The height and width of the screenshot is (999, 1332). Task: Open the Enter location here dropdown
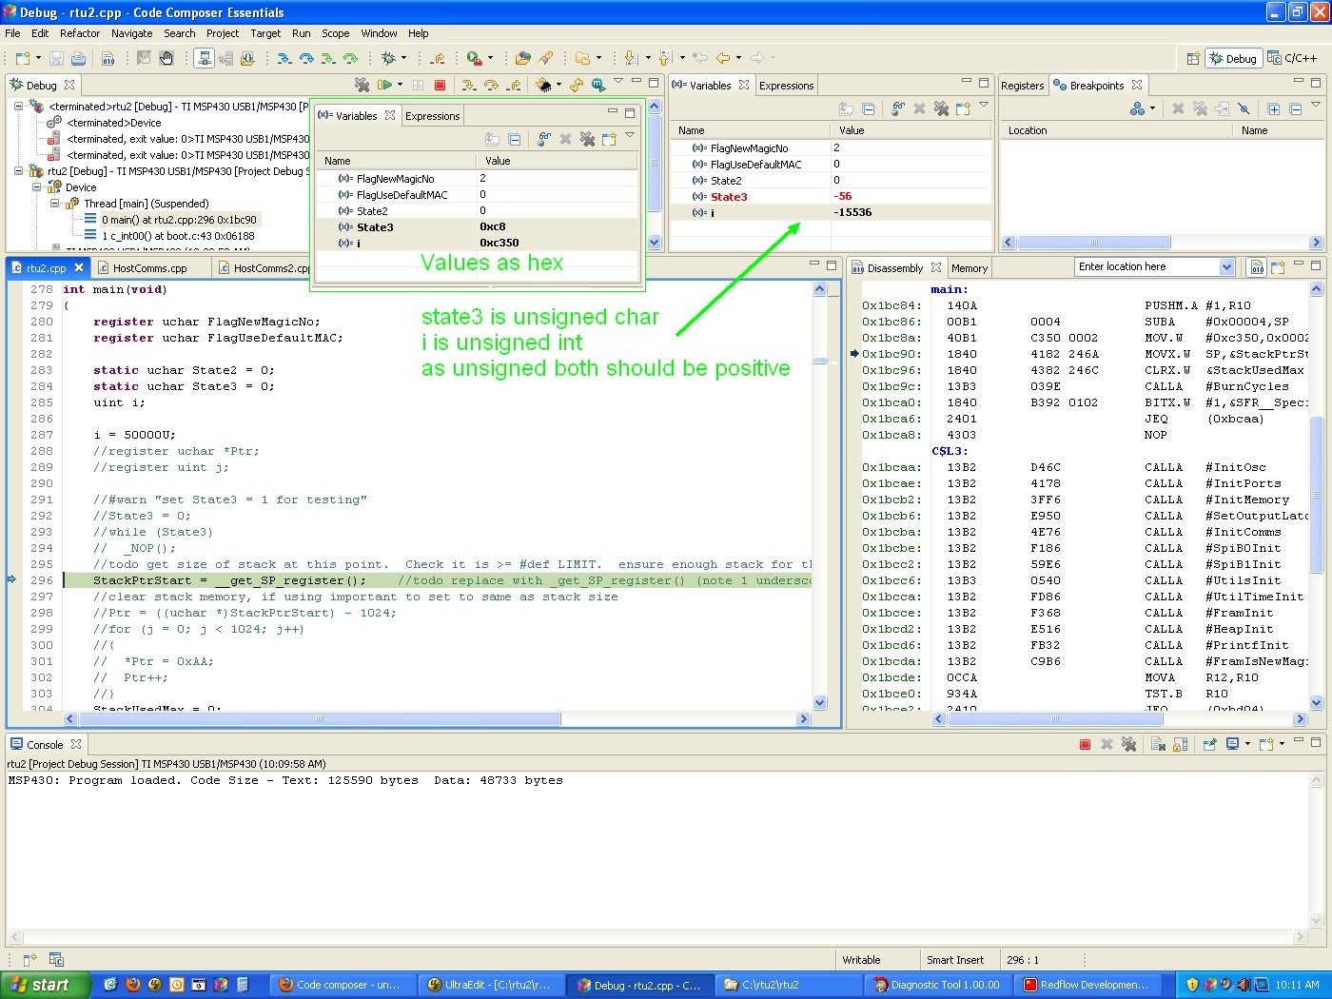(x=1225, y=266)
